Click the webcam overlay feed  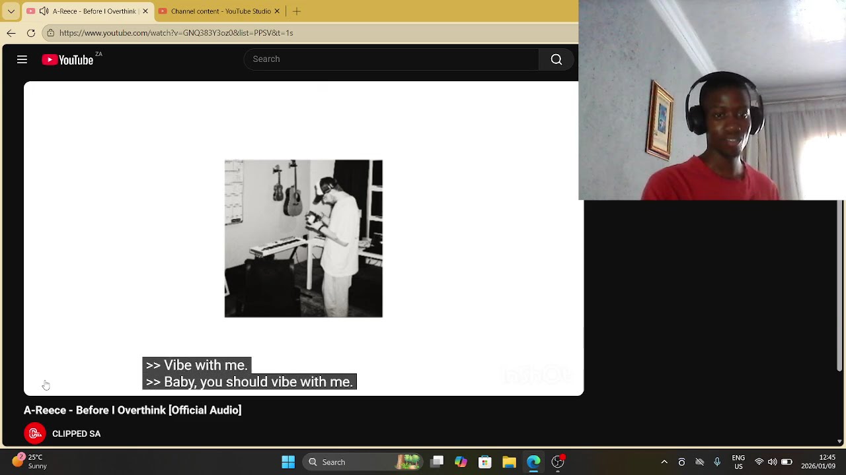[712, 100]
